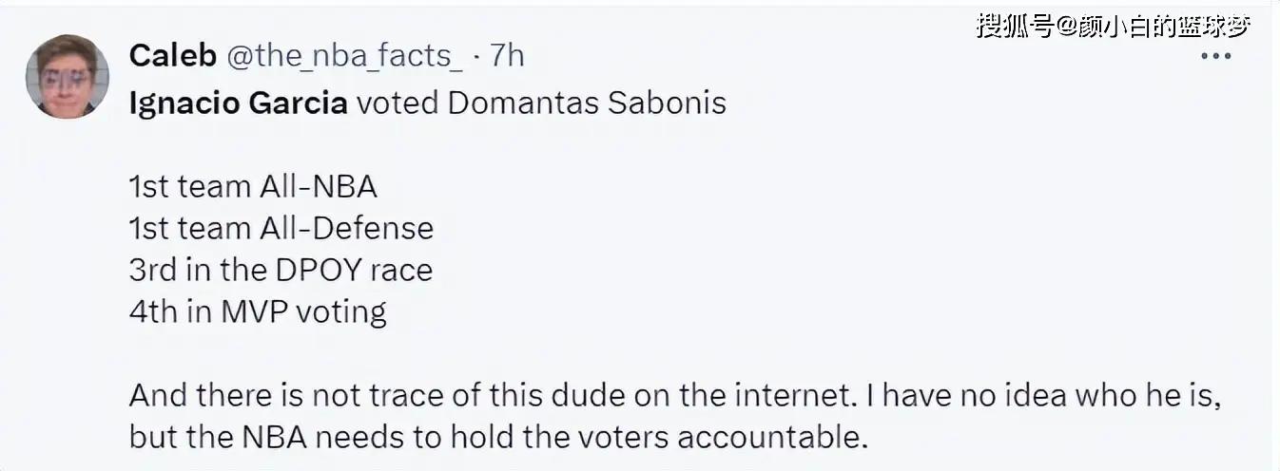This screenshot has height=471, width=1280.
Task: Click the line about holding voters accountable
Action: 500,436
